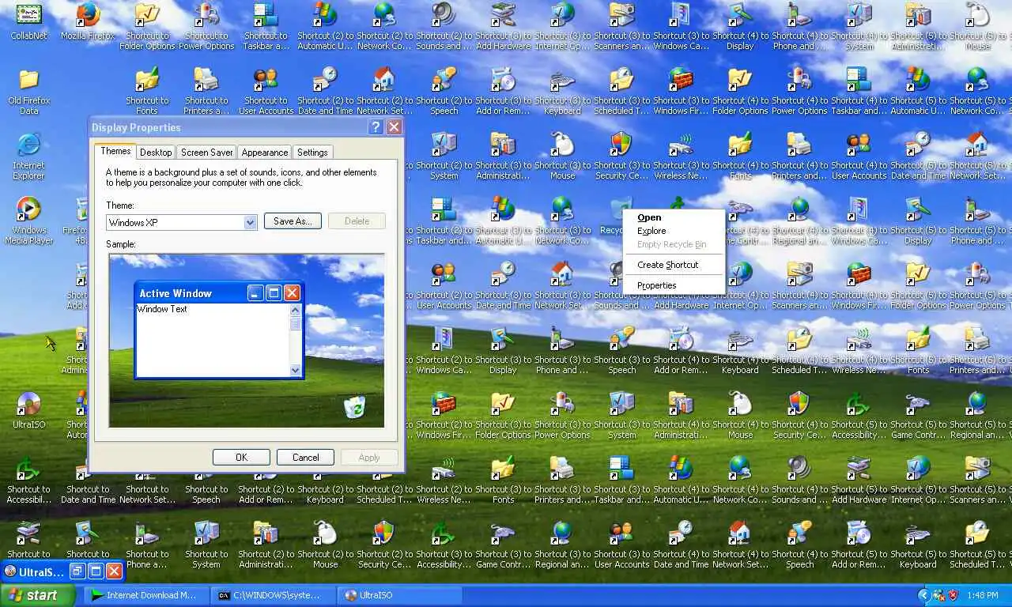
Task: Choose Open in the context menu
Action: point(674,217)
